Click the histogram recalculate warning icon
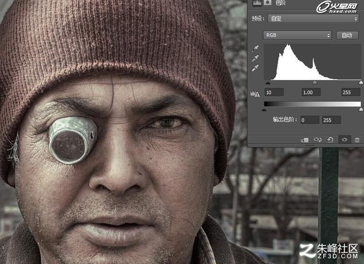The width and height of the screenshot is (364, 264). pyautogui.click(x=255, y=94)
